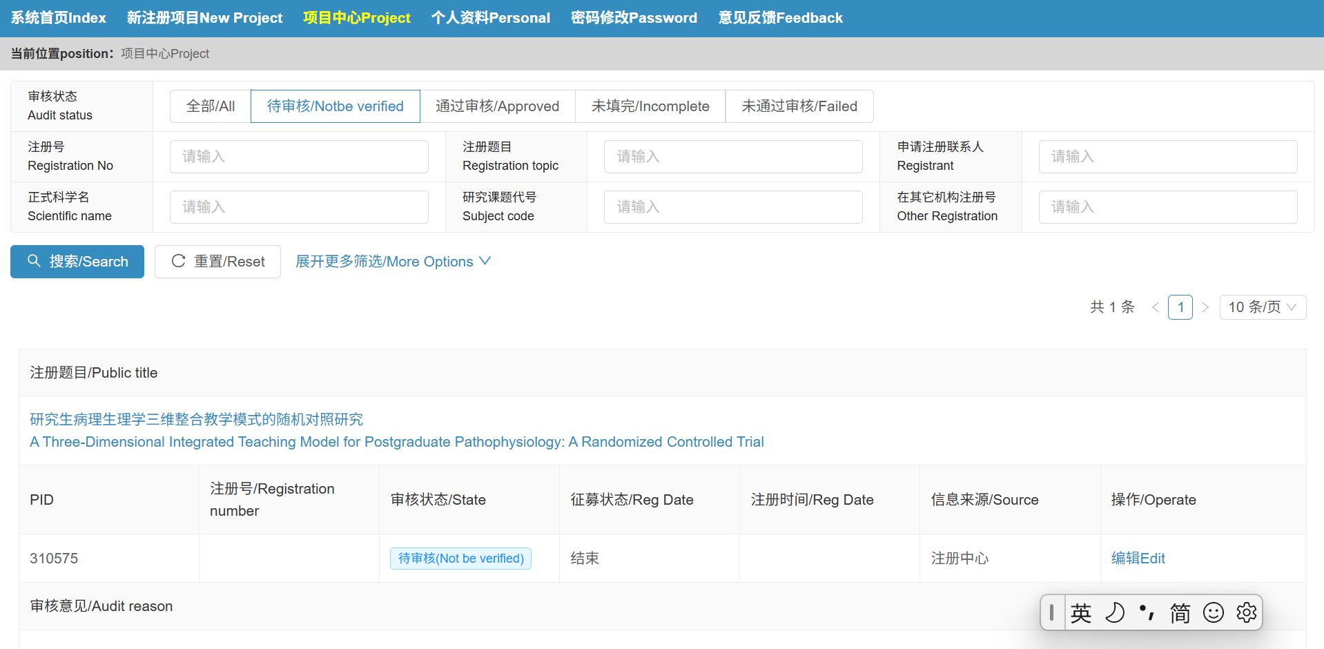Go to previous page arrow
The width and height of the screenshot is (1324, 649).
[1155, 307]
